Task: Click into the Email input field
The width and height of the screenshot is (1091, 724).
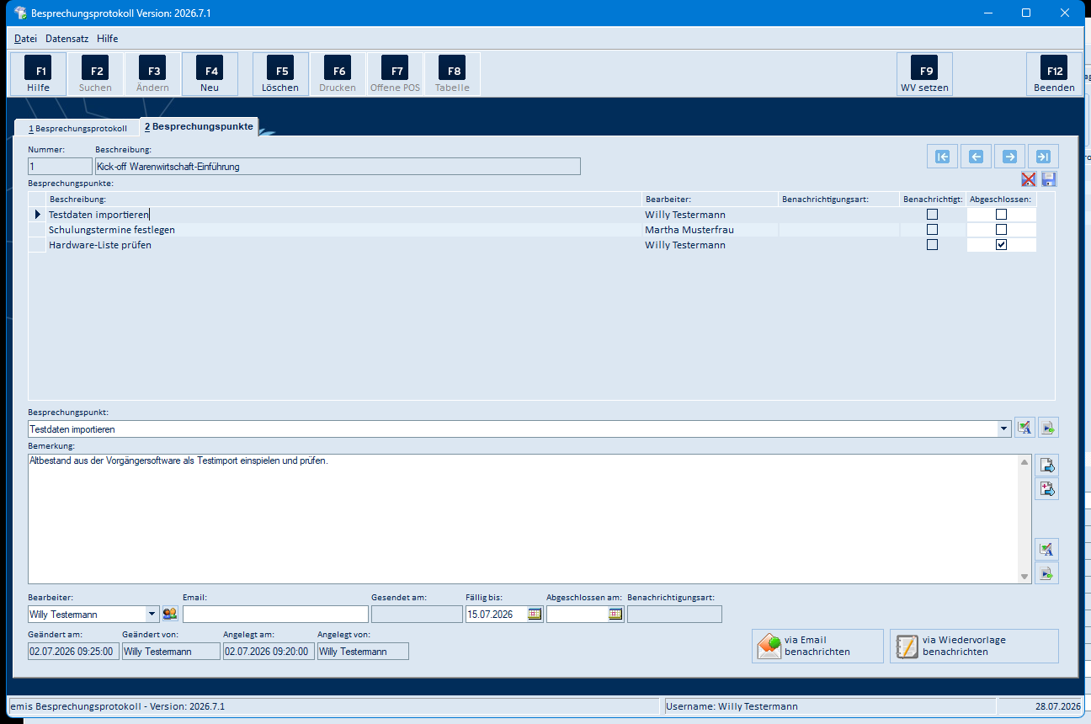Action: (x=275, y=615)
